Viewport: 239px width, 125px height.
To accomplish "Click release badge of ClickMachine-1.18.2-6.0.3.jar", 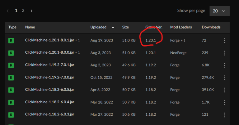I will [11, 114].
